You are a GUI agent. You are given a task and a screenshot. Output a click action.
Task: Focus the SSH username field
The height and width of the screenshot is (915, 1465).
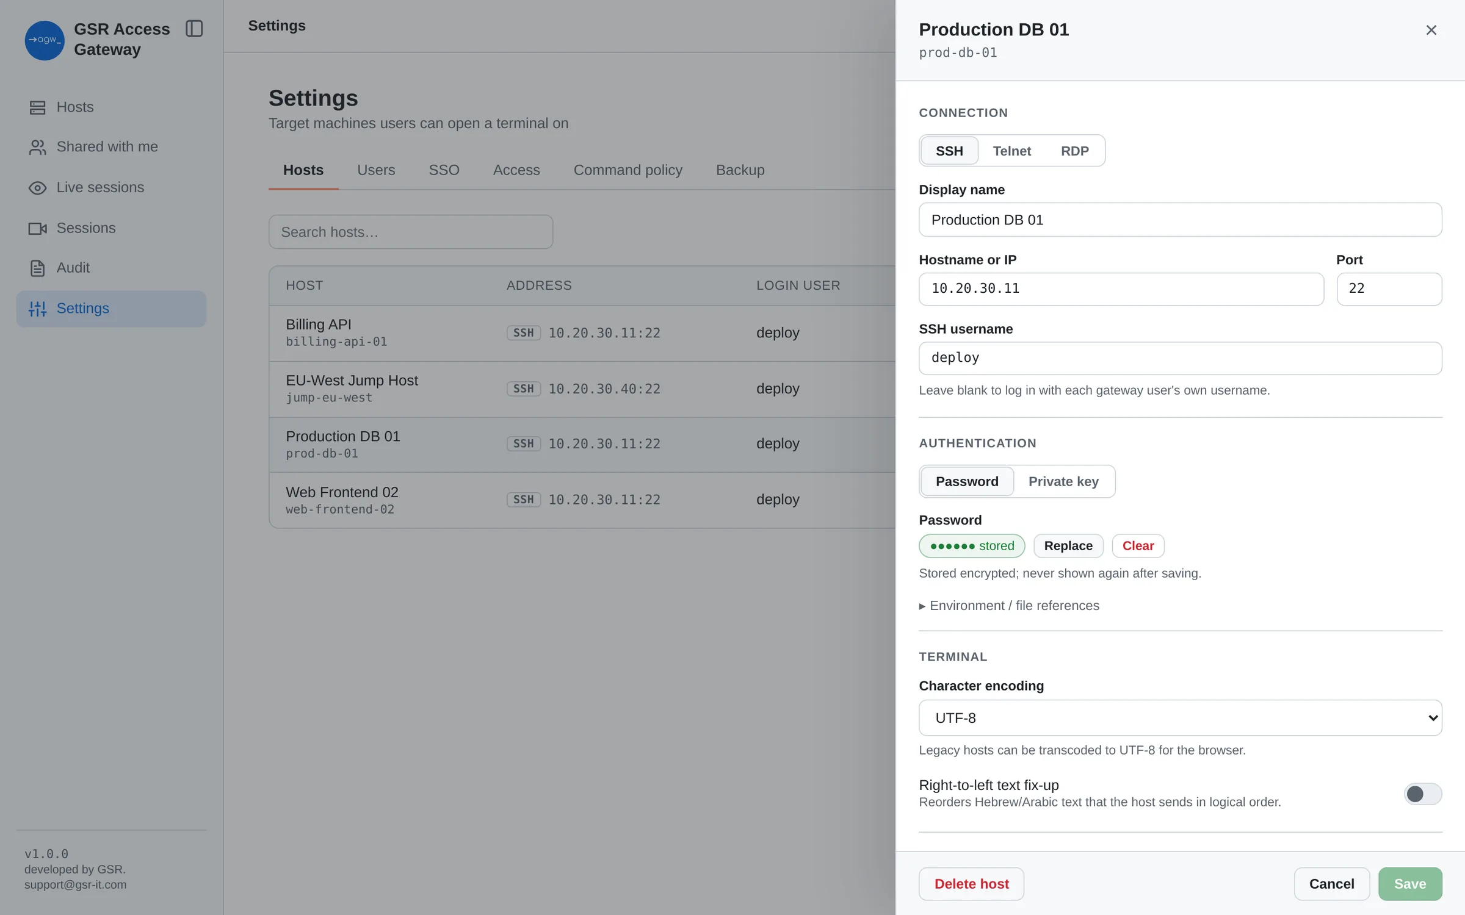click(x=1180, y=358)
